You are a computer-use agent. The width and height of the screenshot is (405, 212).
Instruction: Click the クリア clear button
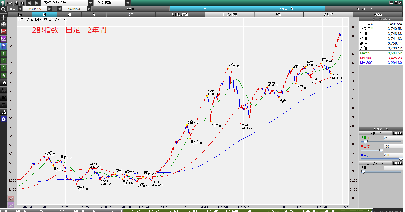coord(328,14)
